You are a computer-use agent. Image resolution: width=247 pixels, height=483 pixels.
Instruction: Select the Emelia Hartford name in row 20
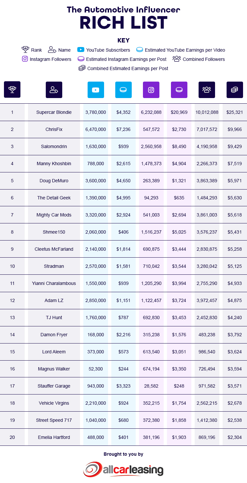54,437
